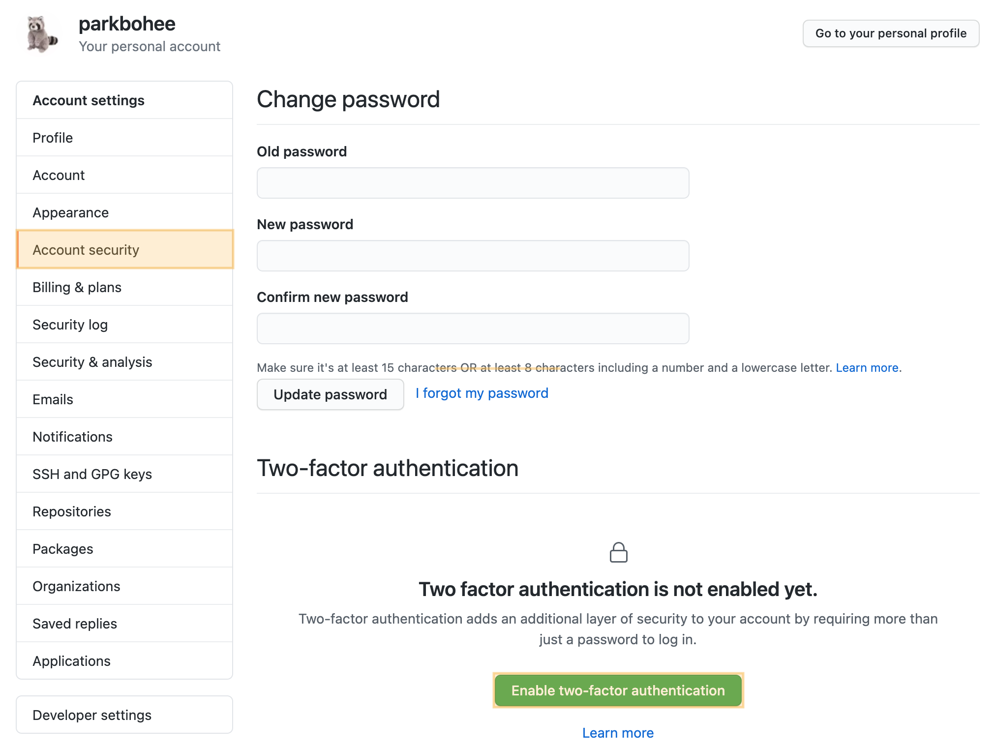Click Update password button
This screenshot has width=995, height=748.
pos(330,393)
